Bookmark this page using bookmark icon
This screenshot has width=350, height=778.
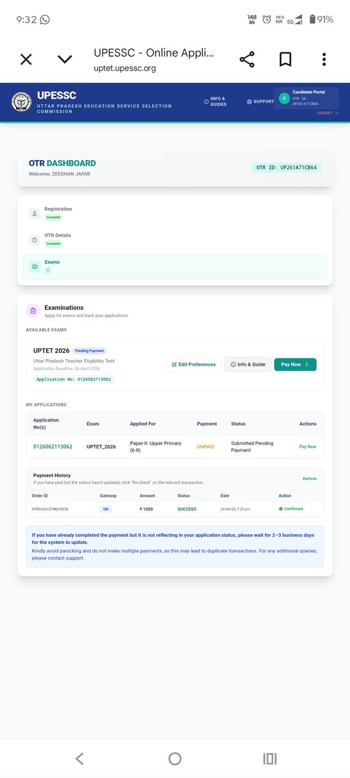tap(285, 60)
